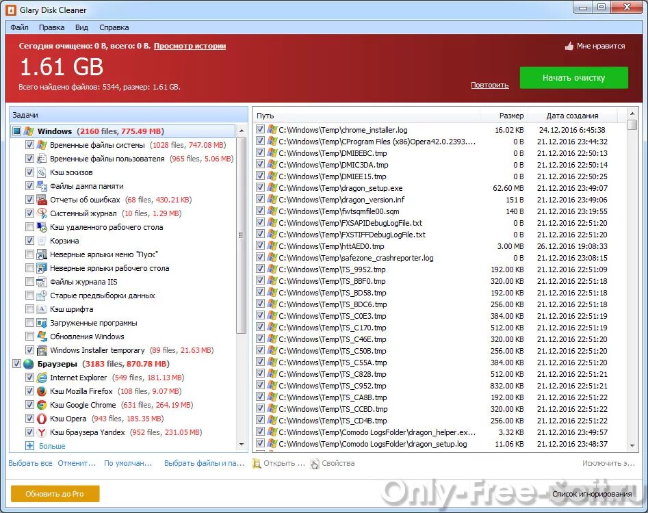
Task: Click icon for 'Временные файлы системы'
Action: point(42,145)
